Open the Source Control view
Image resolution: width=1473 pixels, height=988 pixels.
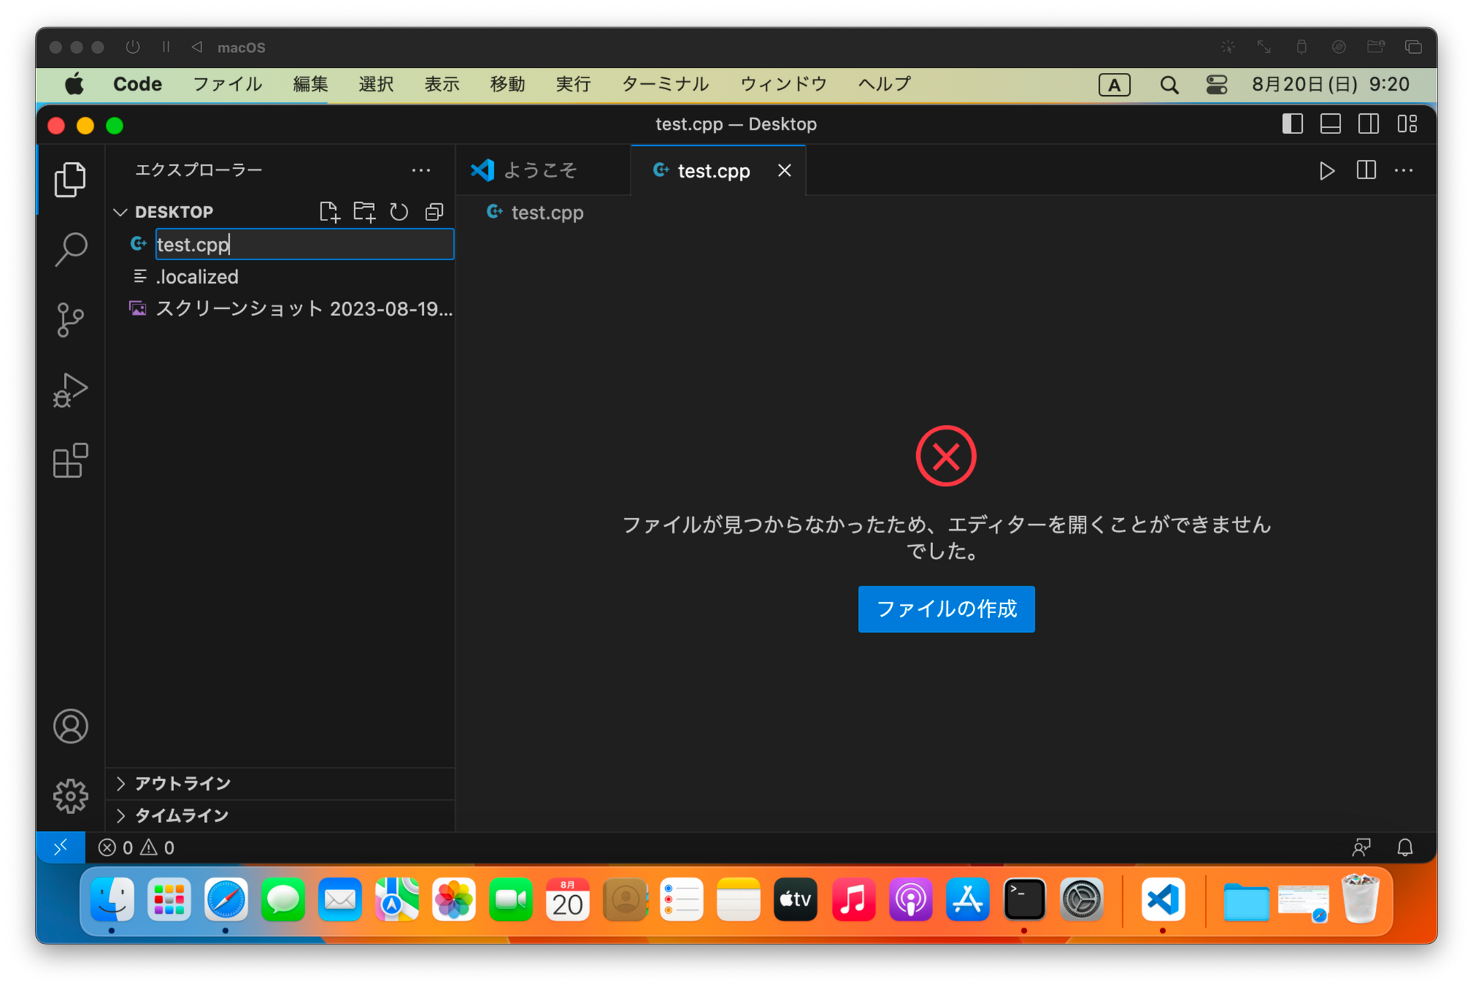point(71,320)
